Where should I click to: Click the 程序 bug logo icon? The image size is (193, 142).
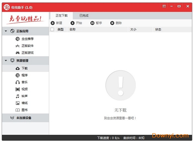[18, 75]
